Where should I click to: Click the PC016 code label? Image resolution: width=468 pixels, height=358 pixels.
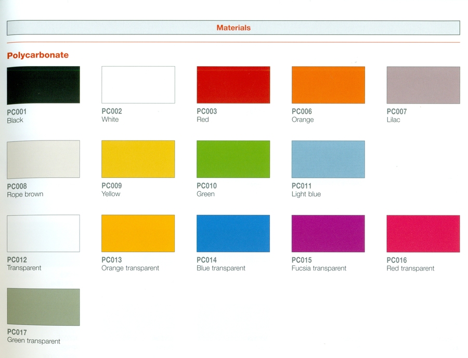[x=397, y=260]
